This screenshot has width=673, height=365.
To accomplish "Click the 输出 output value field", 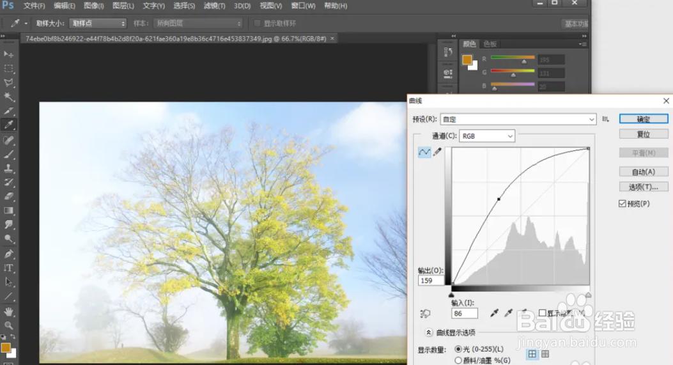I will coord(431,281).
